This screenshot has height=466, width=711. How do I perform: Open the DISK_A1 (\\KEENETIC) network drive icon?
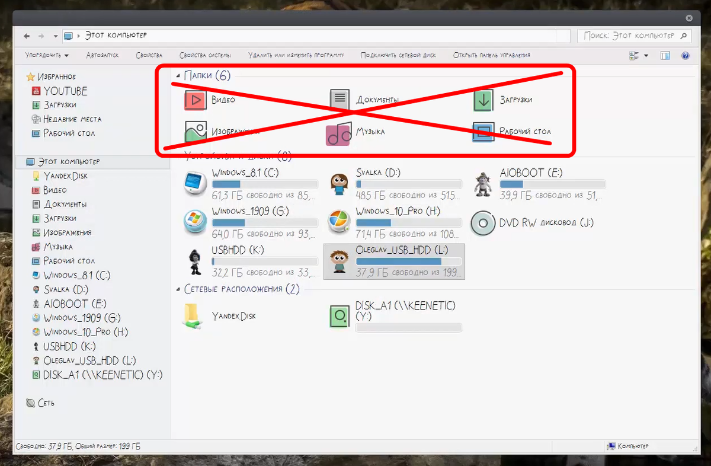point(339,316)
